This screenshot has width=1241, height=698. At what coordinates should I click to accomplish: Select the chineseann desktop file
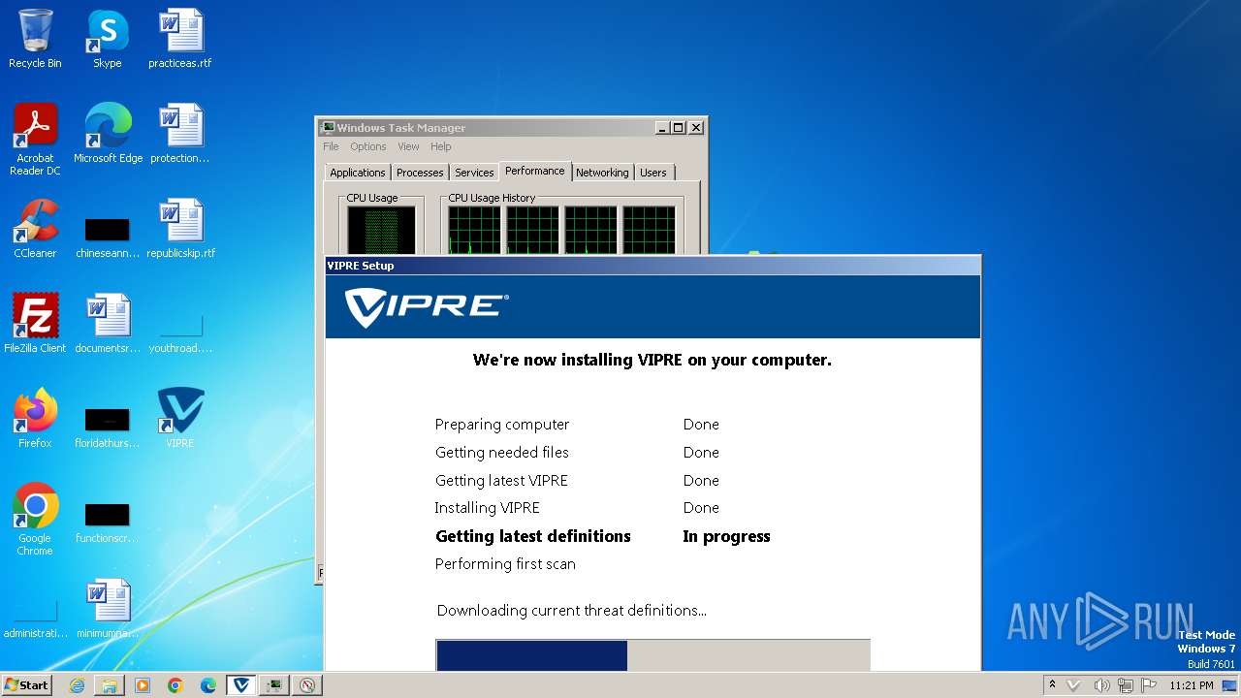[x=108, y=238]
